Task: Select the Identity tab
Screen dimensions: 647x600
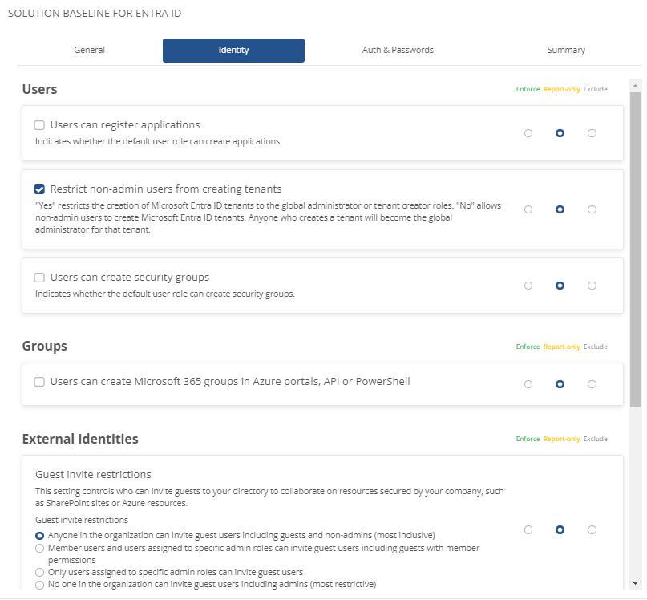Action: coord(233,50)
